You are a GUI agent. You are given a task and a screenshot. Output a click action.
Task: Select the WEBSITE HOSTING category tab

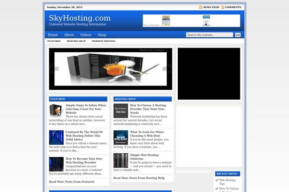tap(104, 41)
